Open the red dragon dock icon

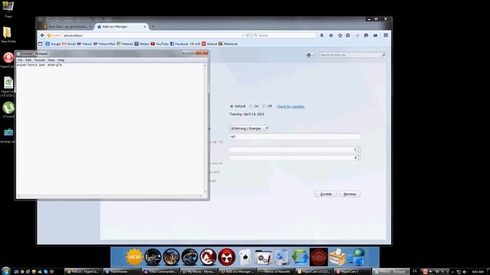208,257
